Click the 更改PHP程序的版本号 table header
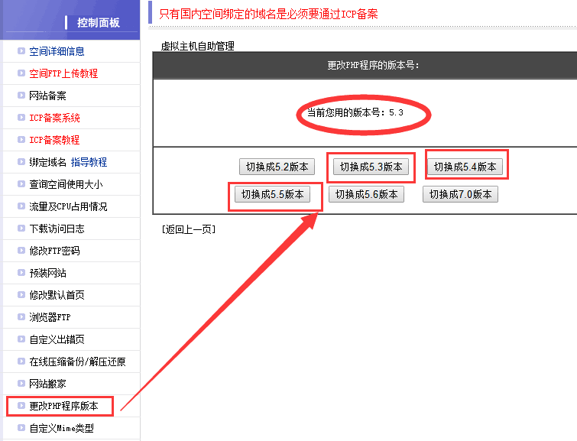This screenshot has height=441, width=577. click(373, 65)
